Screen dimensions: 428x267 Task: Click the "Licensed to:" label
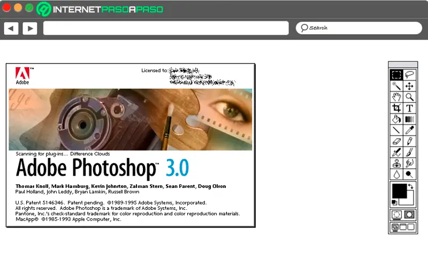pyautogui.click(x=155, y=70)
